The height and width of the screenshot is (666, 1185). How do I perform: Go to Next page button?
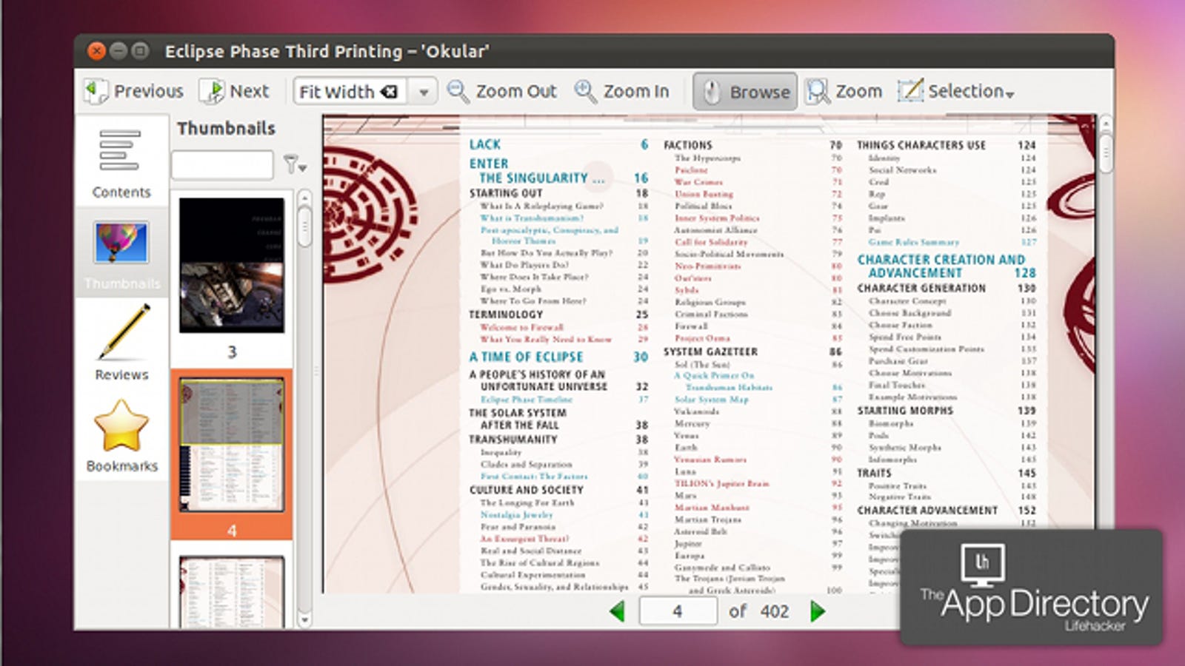pyautogui.click(x=234, y=91)
